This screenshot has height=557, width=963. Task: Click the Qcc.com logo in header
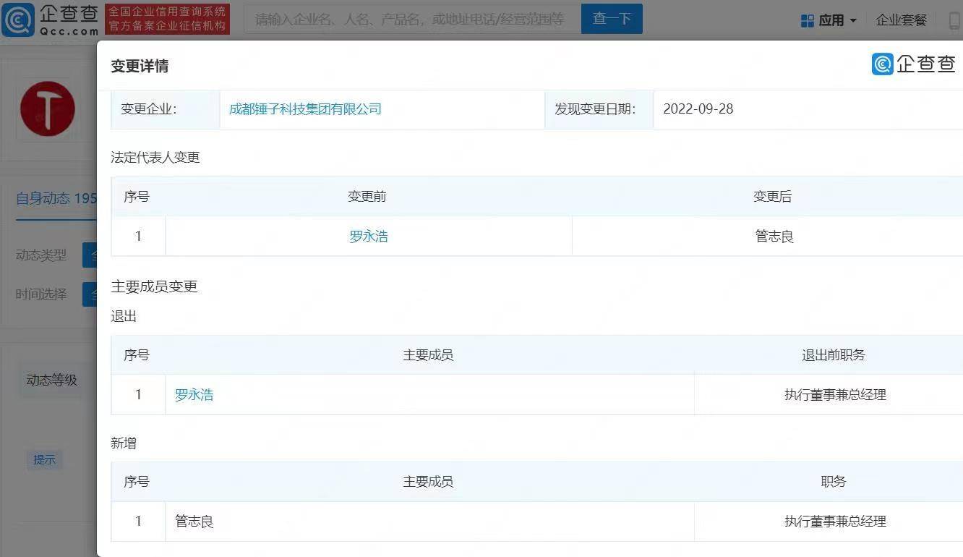51,20
